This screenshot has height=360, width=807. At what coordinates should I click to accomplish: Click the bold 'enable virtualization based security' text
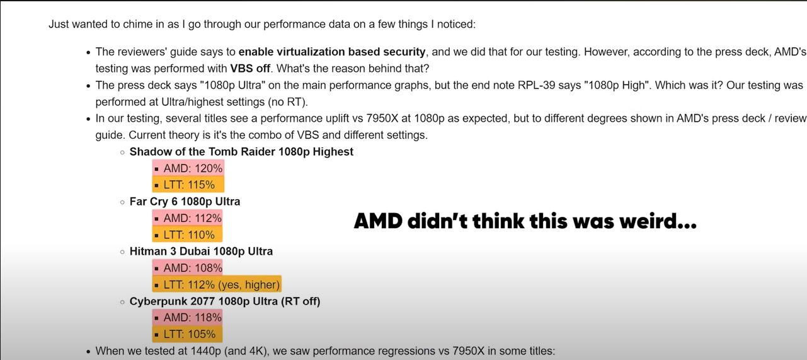tap(332, 52)
